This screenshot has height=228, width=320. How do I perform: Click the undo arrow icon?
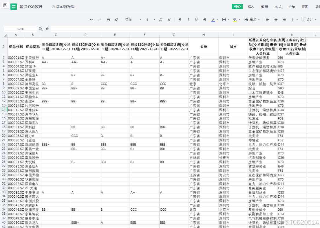(x=92, y=20)
